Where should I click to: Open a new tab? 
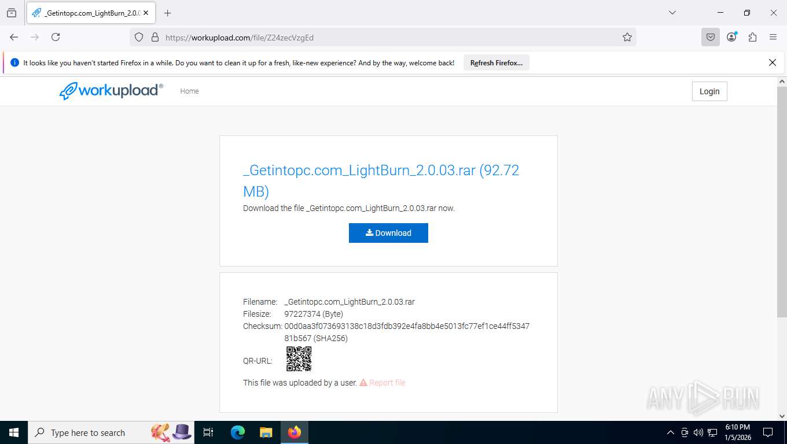[x=167, y=13]
